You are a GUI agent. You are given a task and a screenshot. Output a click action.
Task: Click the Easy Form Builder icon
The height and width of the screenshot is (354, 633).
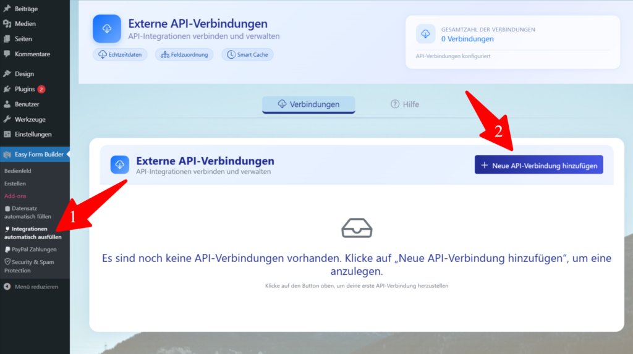[7, 154]
